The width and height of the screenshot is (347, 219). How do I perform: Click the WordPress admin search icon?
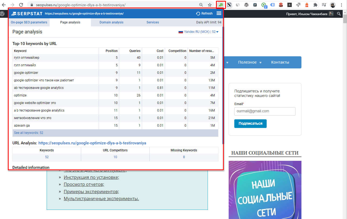(339, 14)
